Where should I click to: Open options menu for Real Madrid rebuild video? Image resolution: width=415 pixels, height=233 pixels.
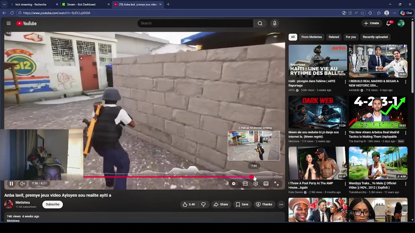(406, 82)
